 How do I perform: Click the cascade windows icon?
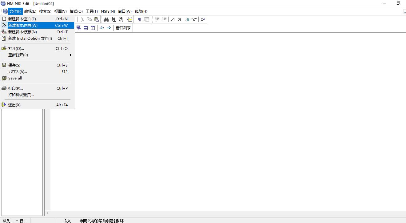[x=79, y=27]
